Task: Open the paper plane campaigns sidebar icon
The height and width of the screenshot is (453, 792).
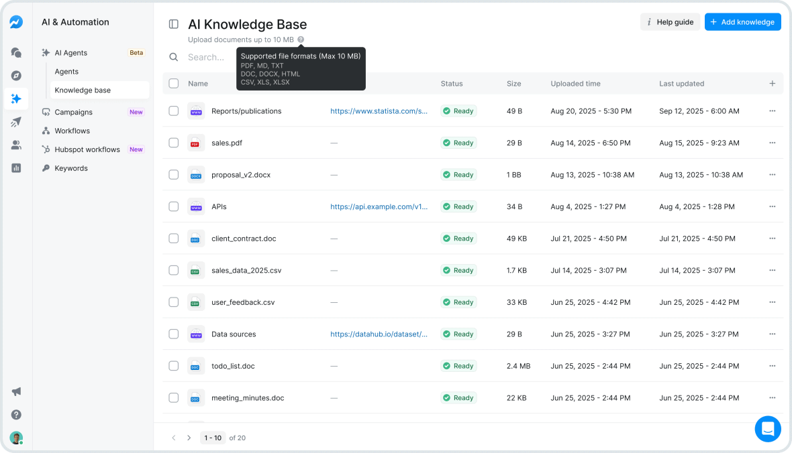Action: 16,122
